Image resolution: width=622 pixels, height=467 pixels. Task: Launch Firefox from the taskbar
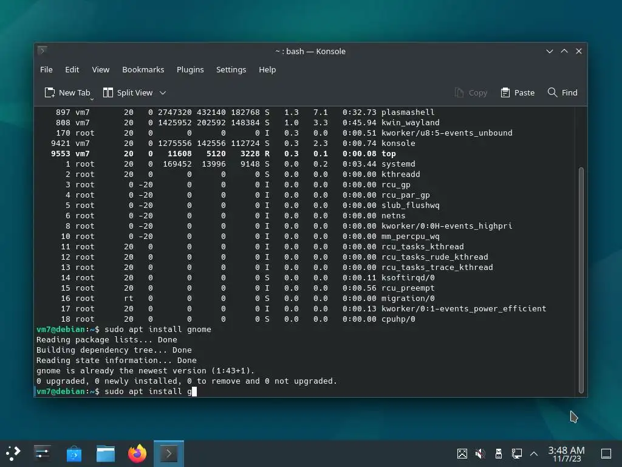137,453
